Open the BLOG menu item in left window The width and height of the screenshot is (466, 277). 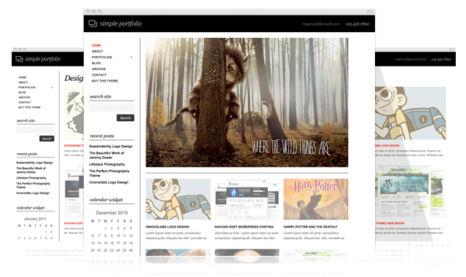[x=23, y=93]
